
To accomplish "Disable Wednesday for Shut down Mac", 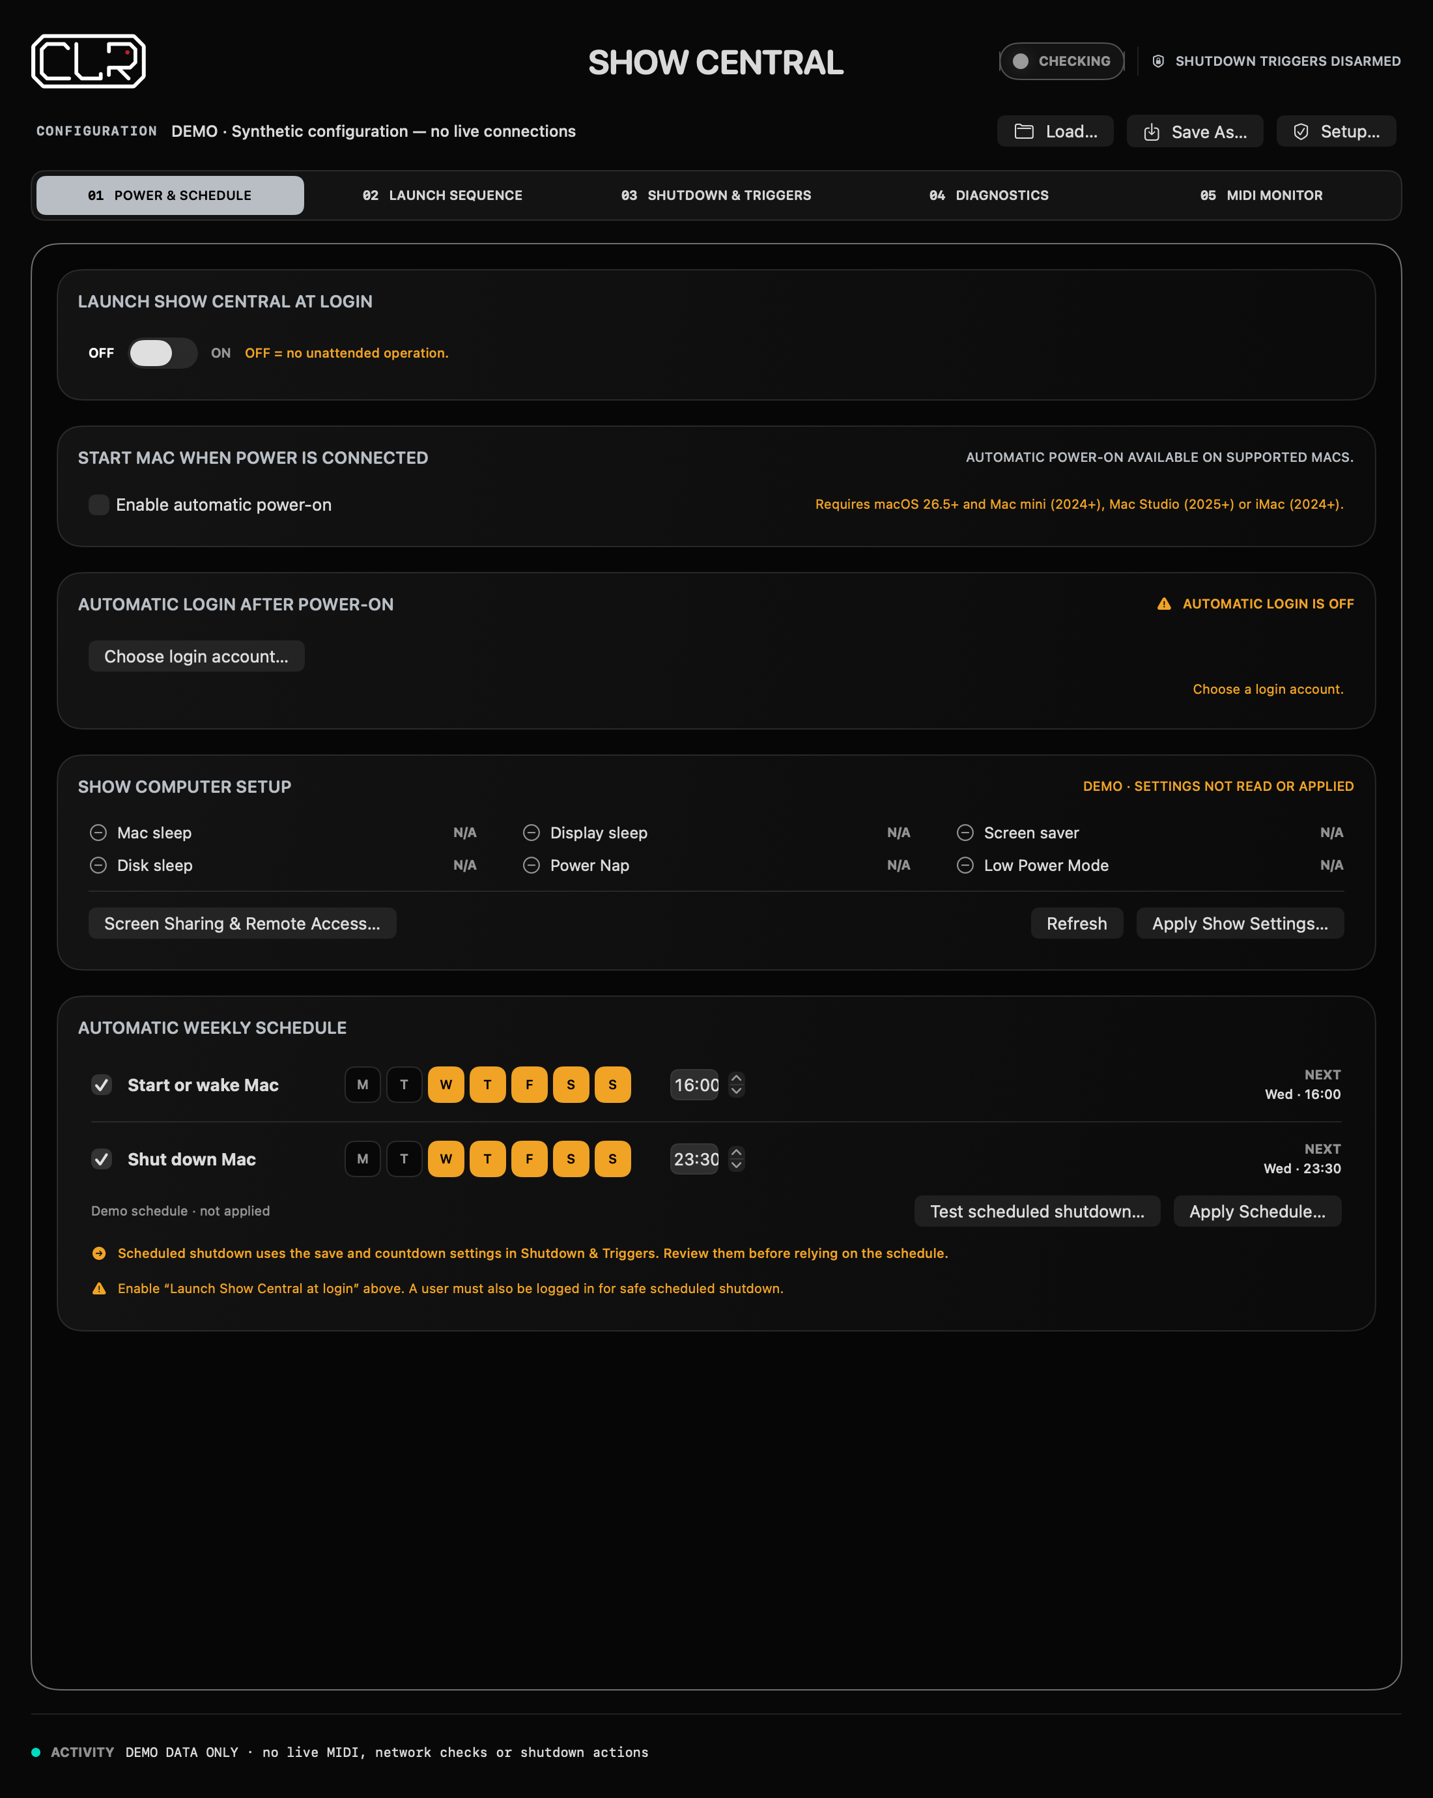I will (446, 1159).
